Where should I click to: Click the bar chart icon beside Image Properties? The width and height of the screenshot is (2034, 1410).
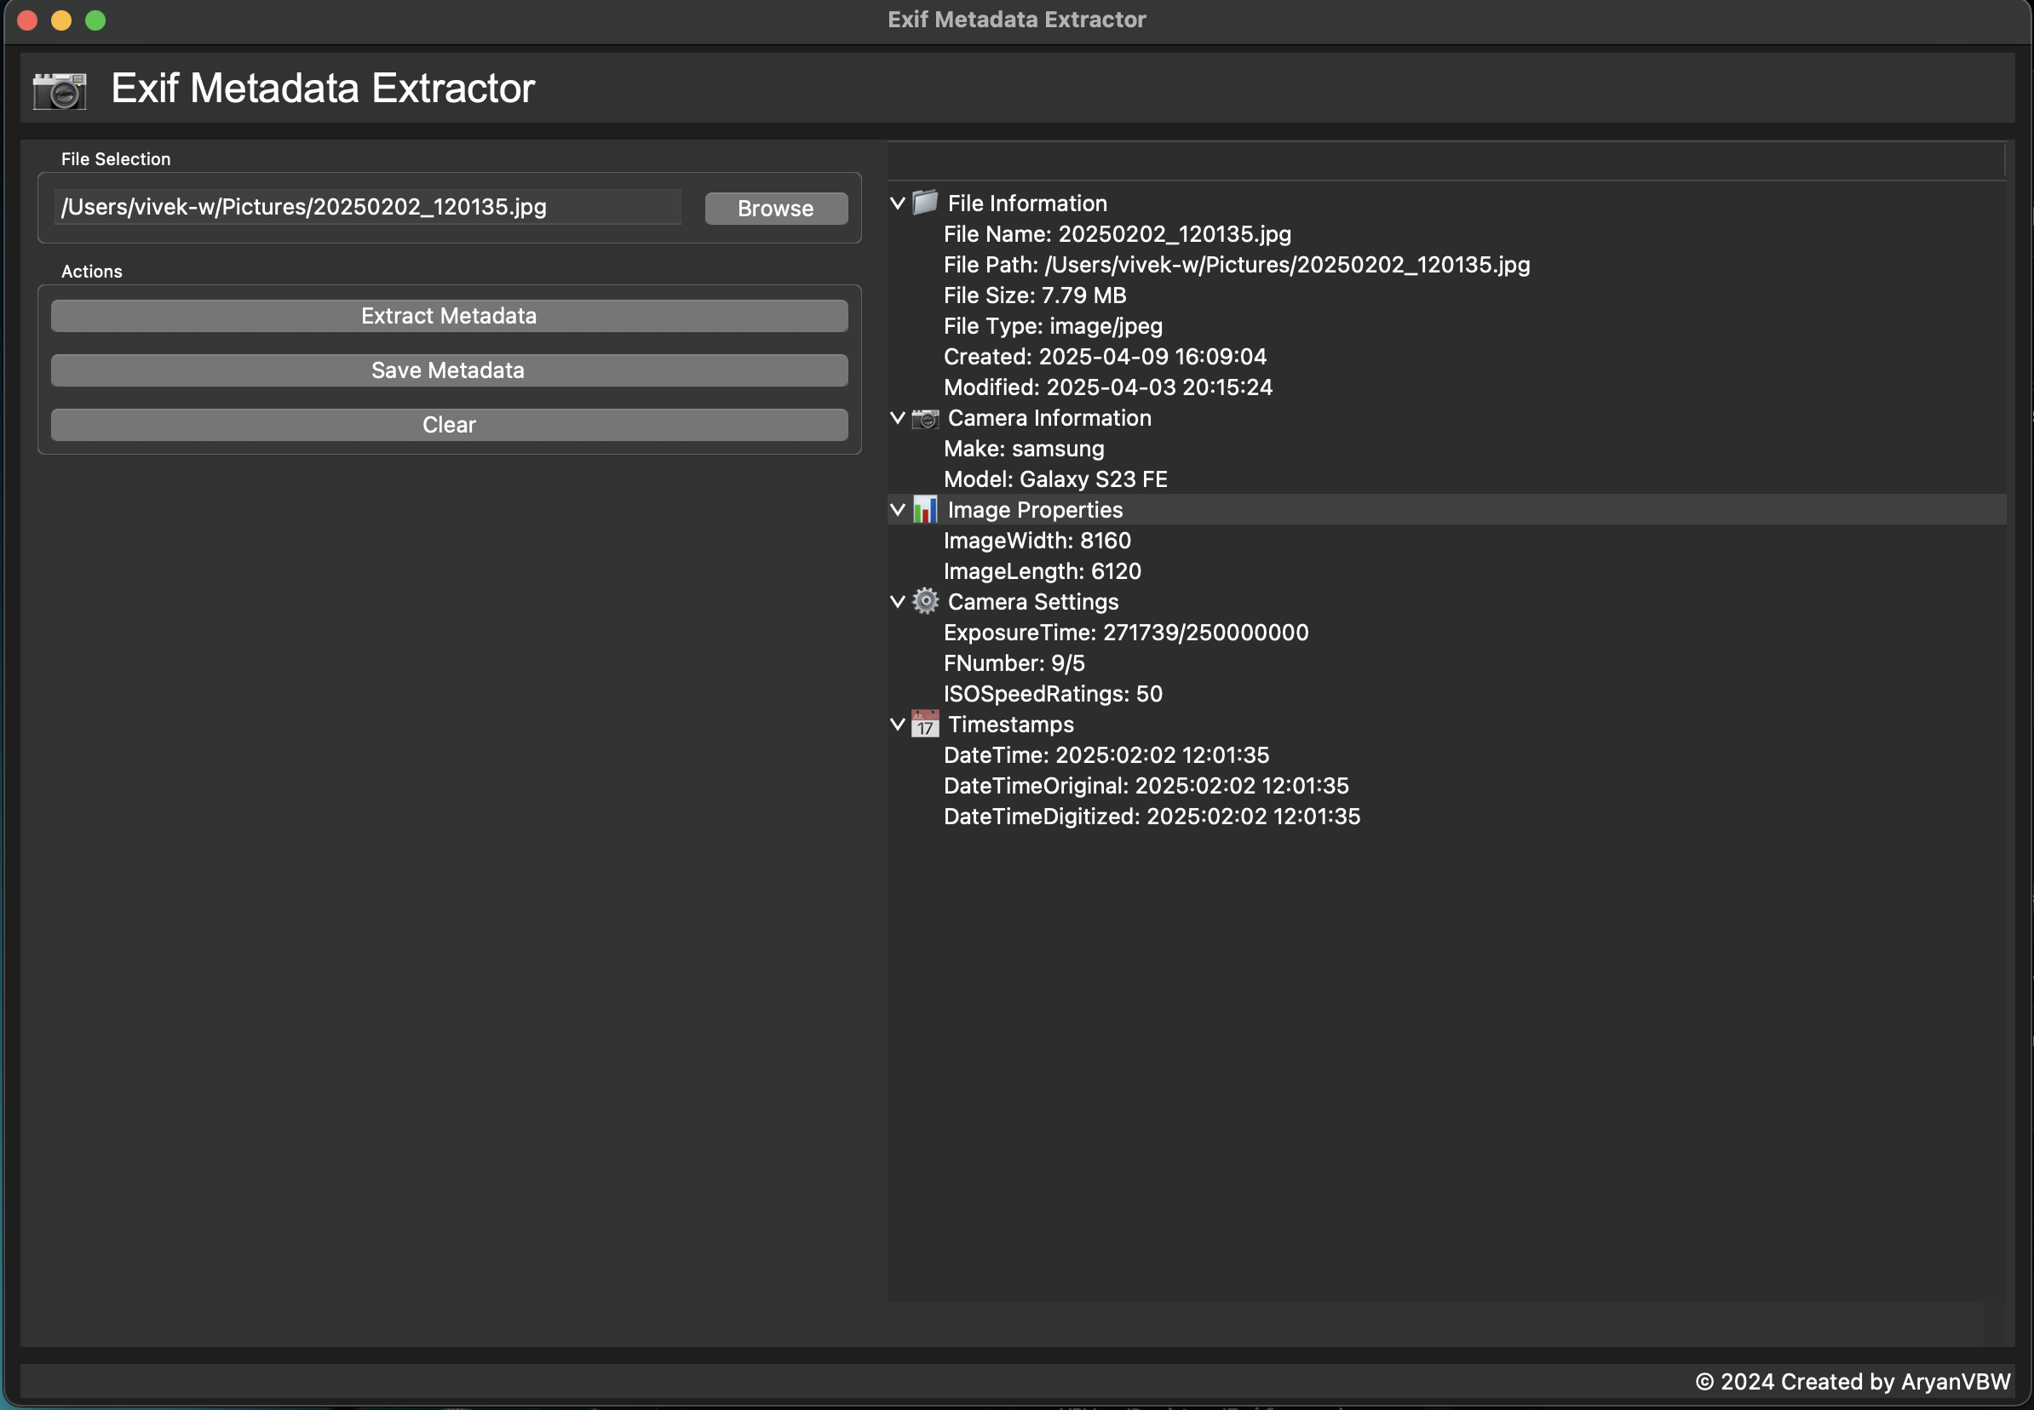925,509
